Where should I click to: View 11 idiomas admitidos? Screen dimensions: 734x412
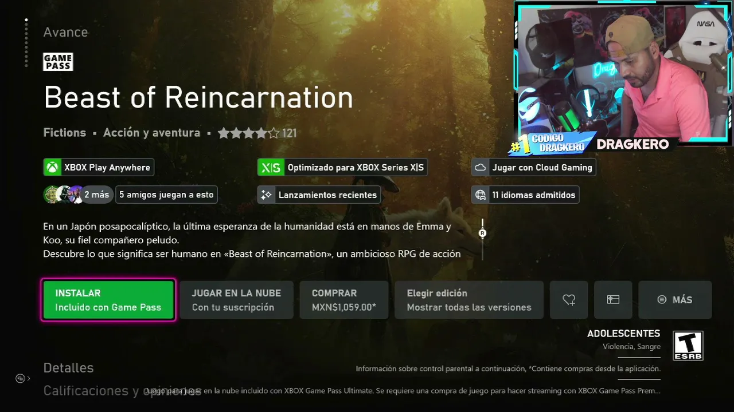(x=525, y=195)
